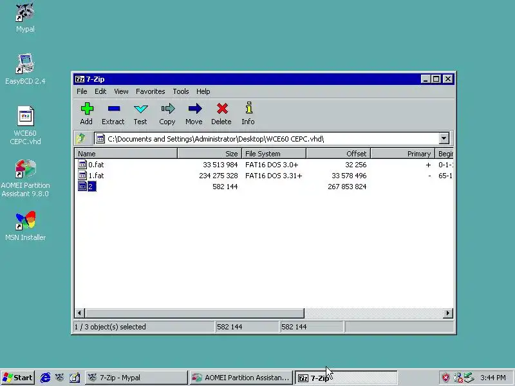Click the red shield tray icon
The image size is (515, 386).
click(x=445, y=378)
